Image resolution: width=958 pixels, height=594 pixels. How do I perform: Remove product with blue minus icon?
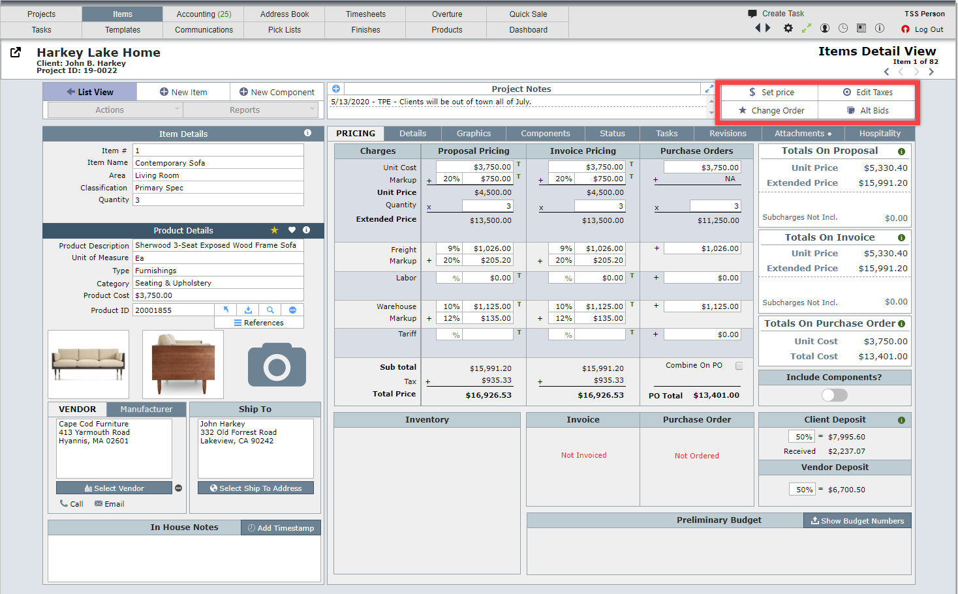[292, 310]
